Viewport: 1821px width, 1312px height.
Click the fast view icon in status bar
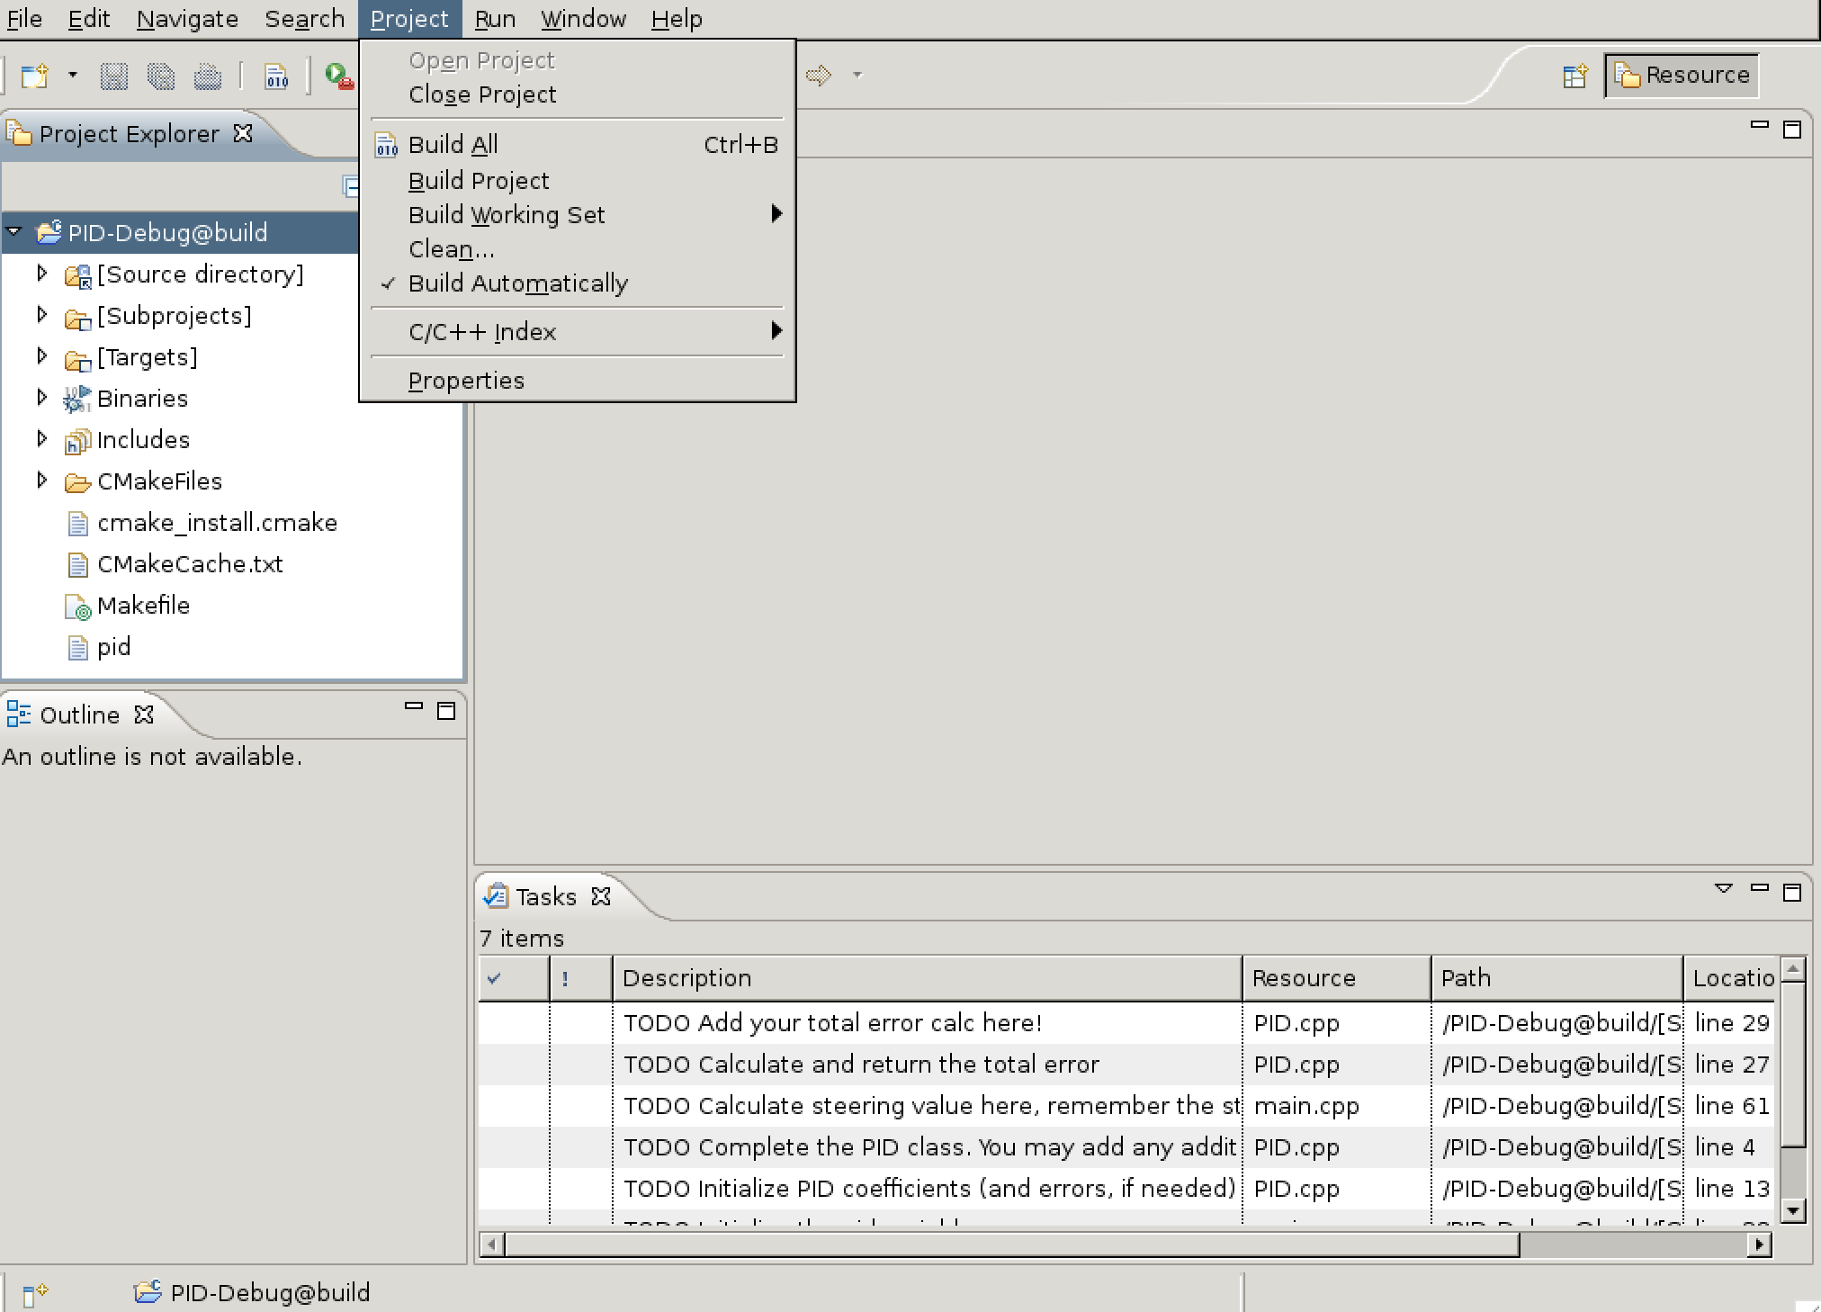pos(34,1294)
